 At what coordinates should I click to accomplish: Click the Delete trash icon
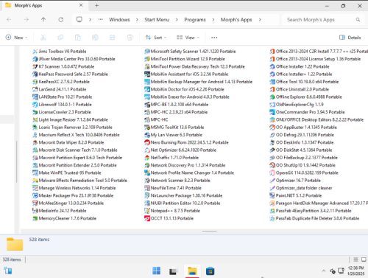pyautogui.click(x=130, y=38)
